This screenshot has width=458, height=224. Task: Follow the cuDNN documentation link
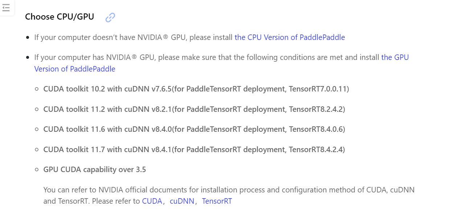click(182, 201)
